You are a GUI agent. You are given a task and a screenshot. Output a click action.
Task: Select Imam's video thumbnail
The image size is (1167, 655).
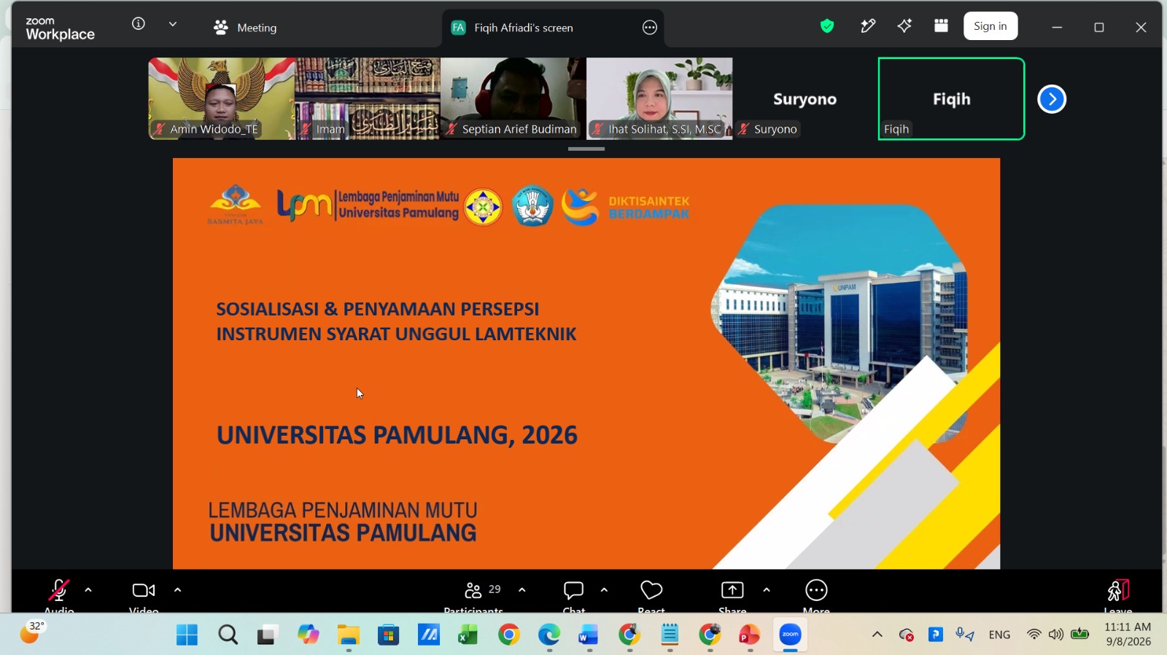pos(368,98)
